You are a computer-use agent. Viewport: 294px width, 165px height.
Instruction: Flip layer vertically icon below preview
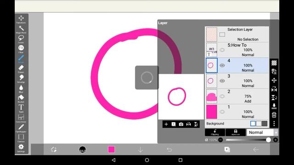[196, 124]
